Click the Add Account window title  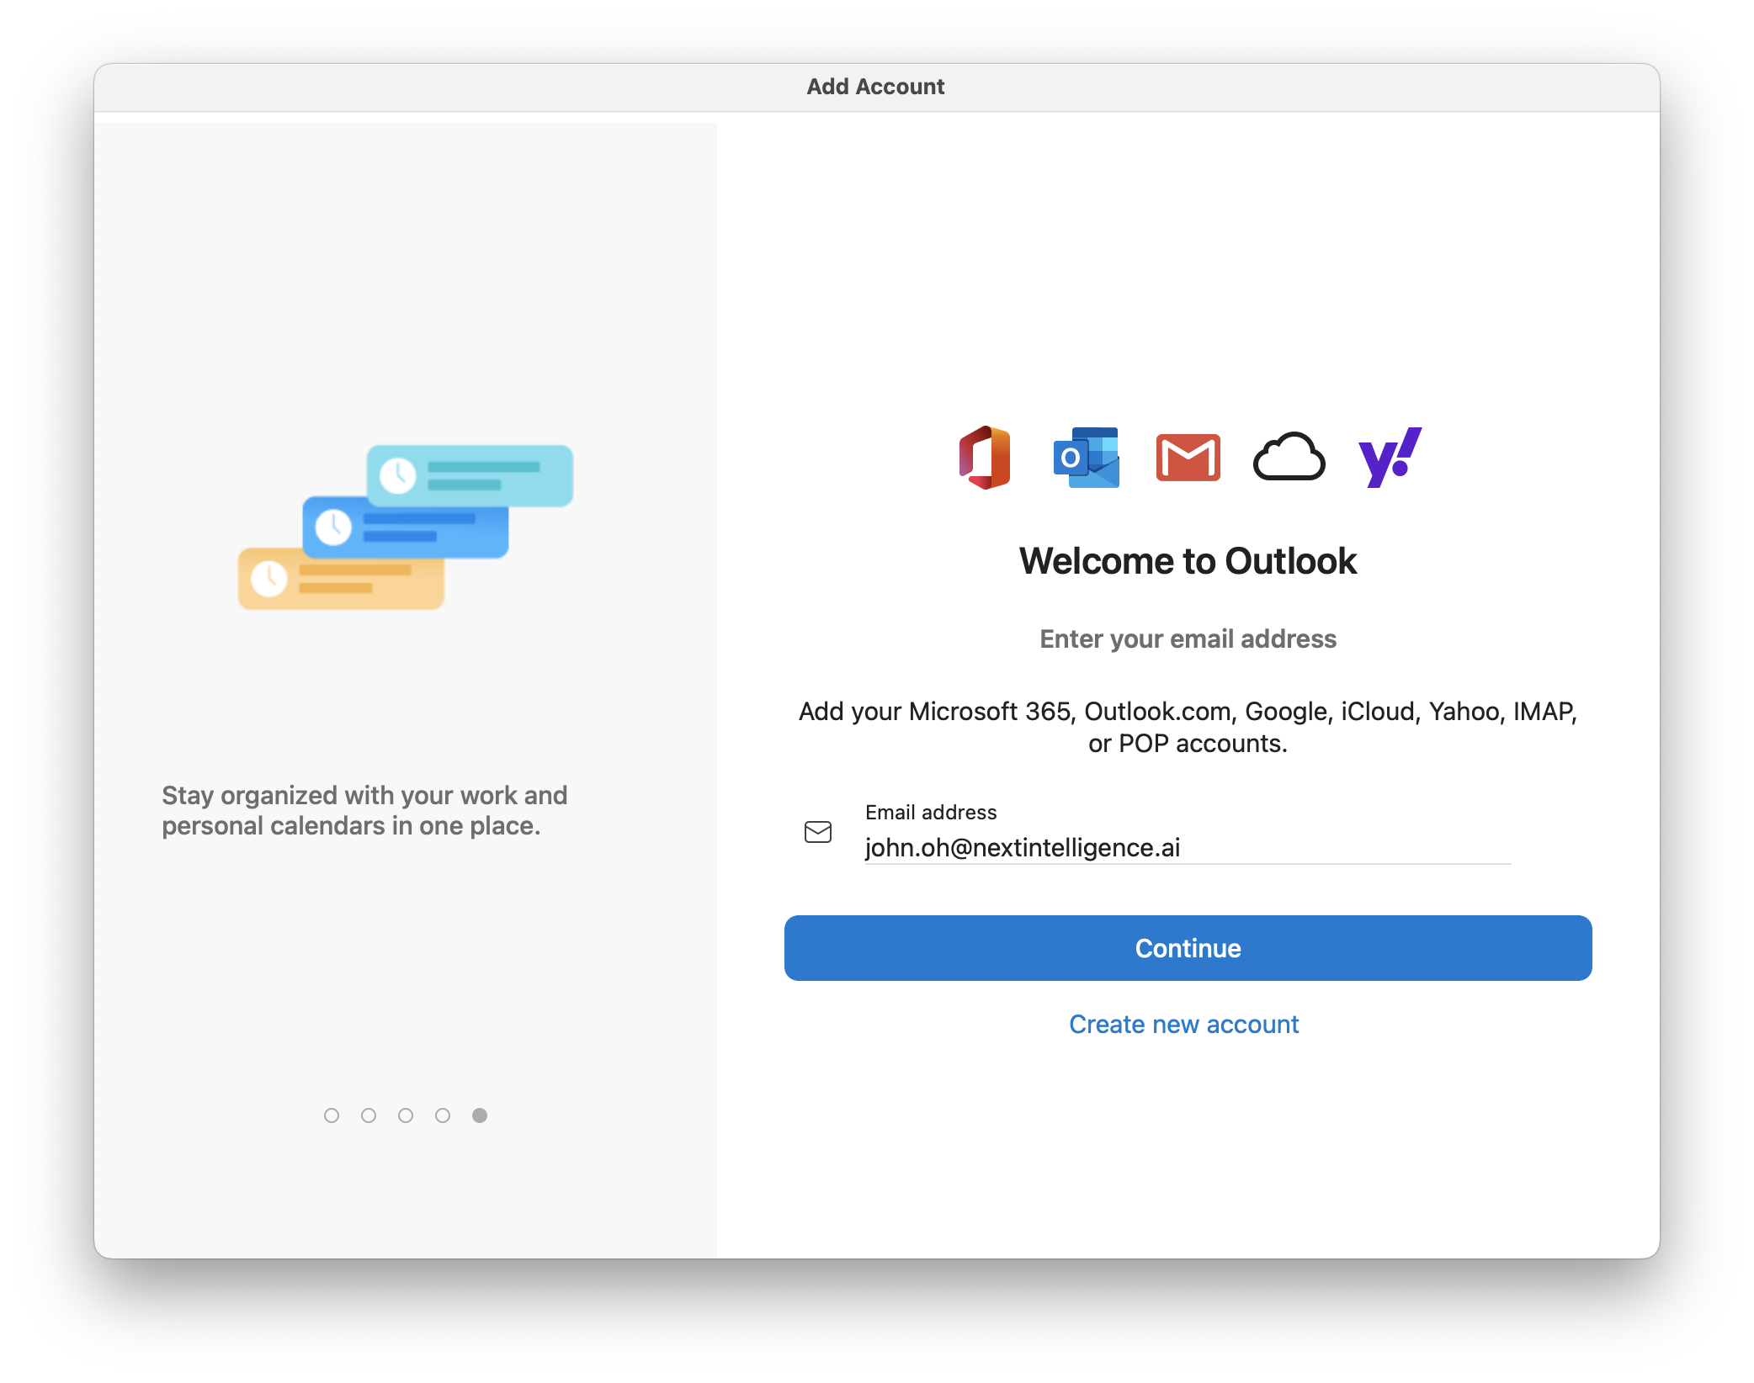[x=875, y=87]
